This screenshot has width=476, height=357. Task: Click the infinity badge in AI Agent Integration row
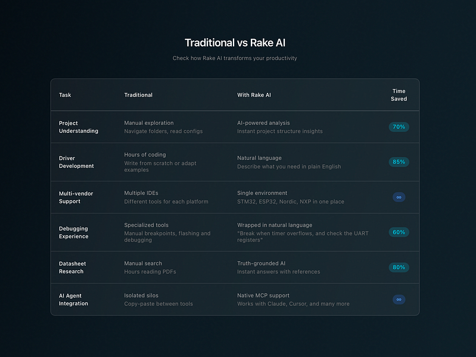(399, 299)
